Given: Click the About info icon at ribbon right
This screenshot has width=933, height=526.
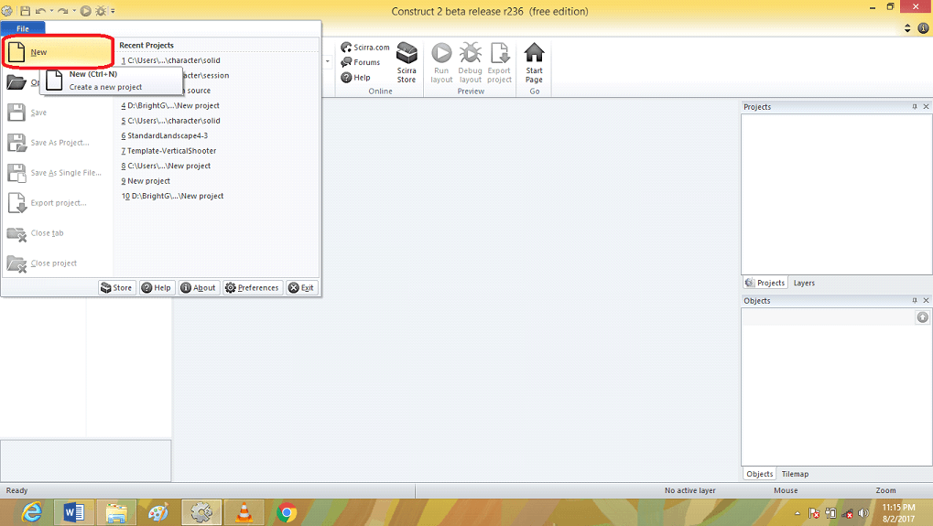Looking at the screenshot, I should (924, 28).
